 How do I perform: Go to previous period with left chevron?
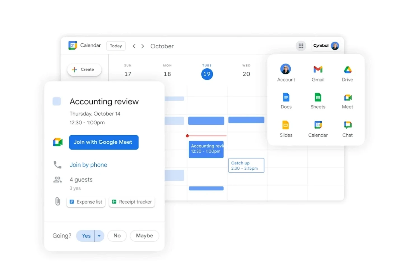pos(134,46)
